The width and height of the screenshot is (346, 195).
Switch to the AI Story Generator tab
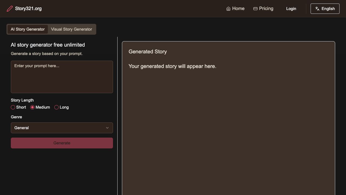tap(28, 29)
